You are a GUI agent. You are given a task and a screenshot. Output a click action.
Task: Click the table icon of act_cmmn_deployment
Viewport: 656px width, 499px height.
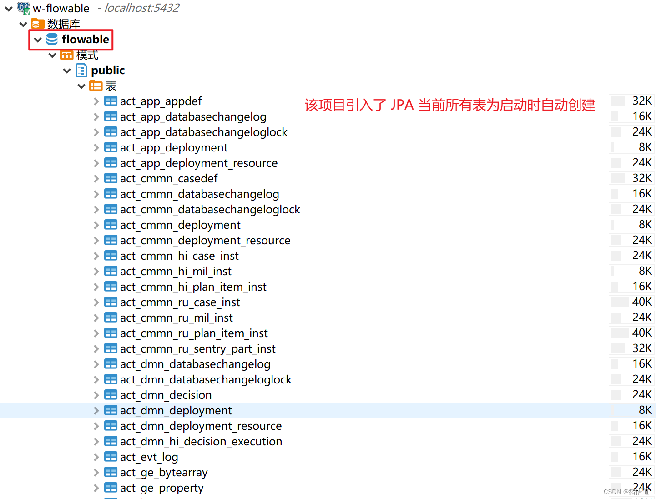[111, 225]
